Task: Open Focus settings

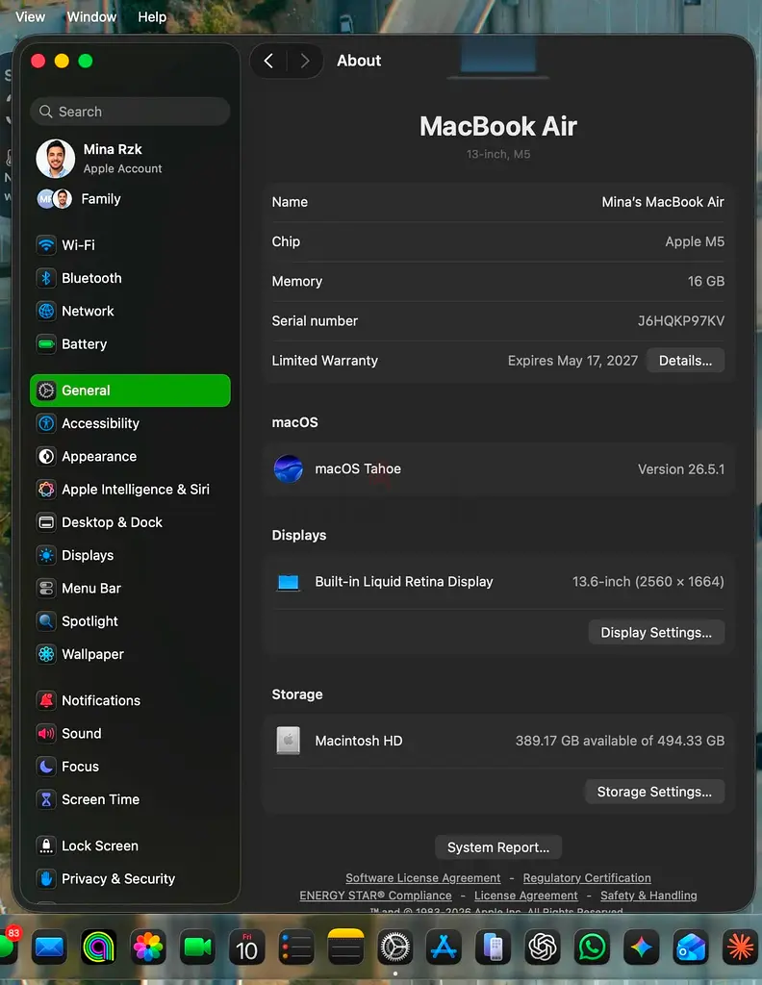Action: point(130,767)
